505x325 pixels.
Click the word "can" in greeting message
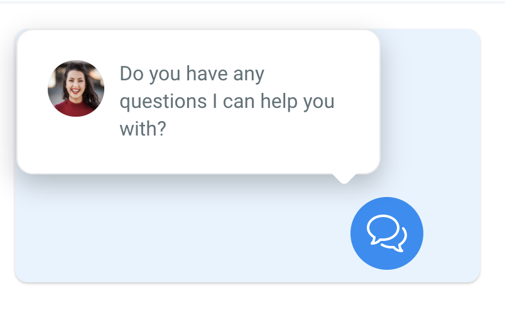click(x=239, y=102)
